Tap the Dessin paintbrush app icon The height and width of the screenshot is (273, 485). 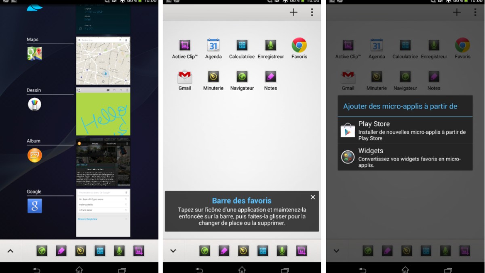[x=34, y=104]
